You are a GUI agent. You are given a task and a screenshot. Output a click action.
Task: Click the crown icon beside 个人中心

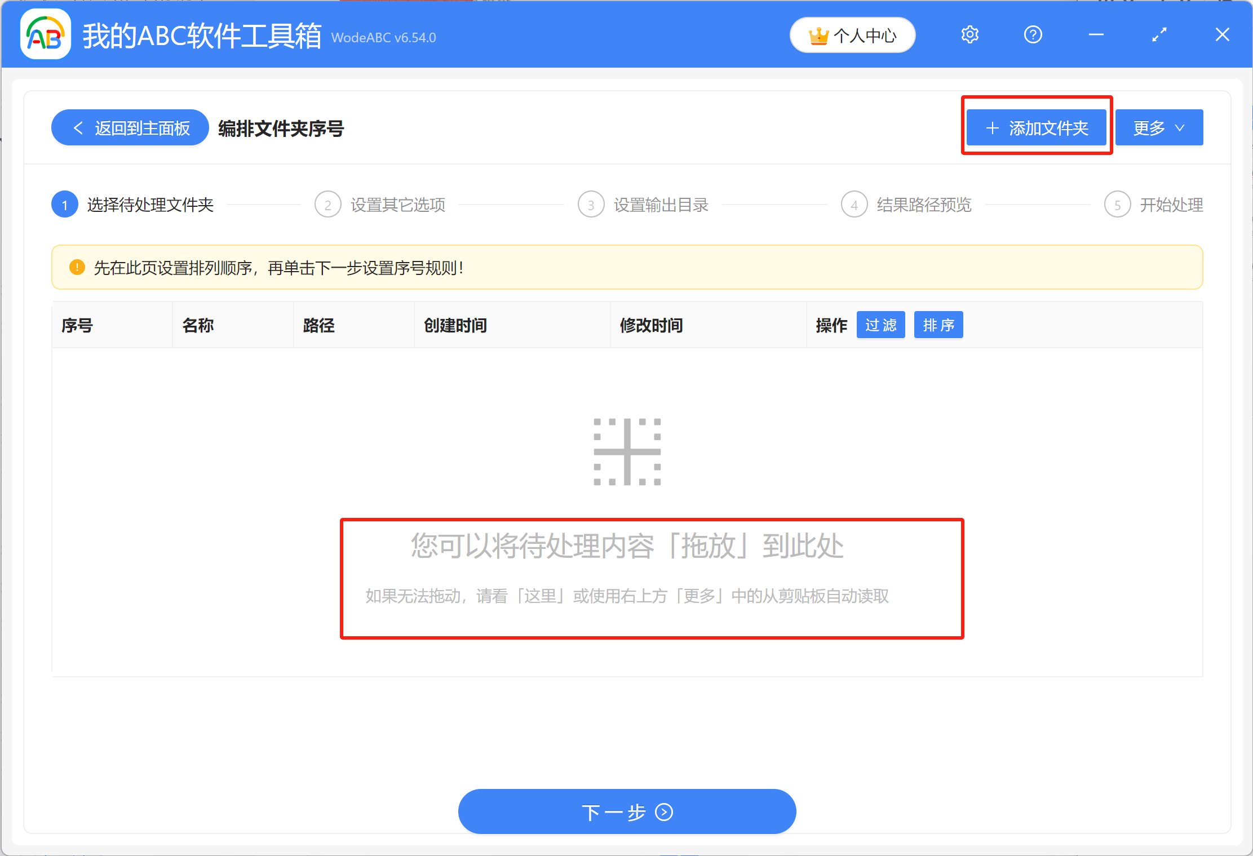(x=820, y=35)
